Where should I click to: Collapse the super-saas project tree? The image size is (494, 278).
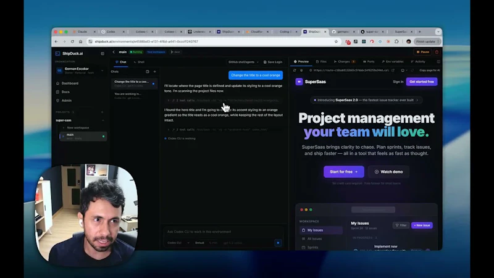tap(103, 120)
